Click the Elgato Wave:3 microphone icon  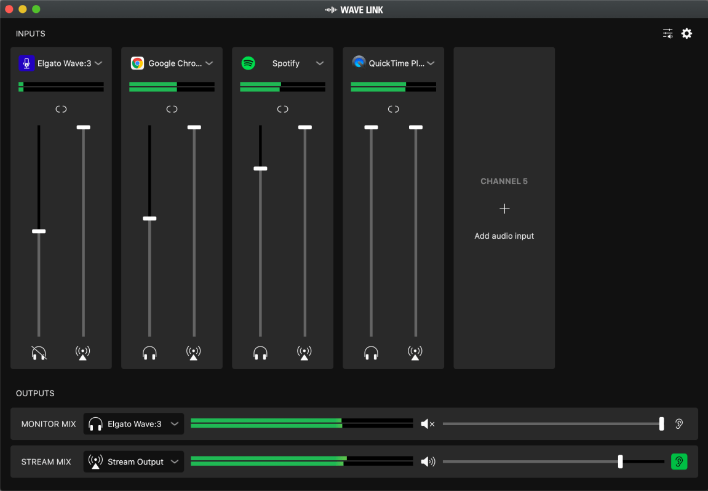click(x=26, y=63)
